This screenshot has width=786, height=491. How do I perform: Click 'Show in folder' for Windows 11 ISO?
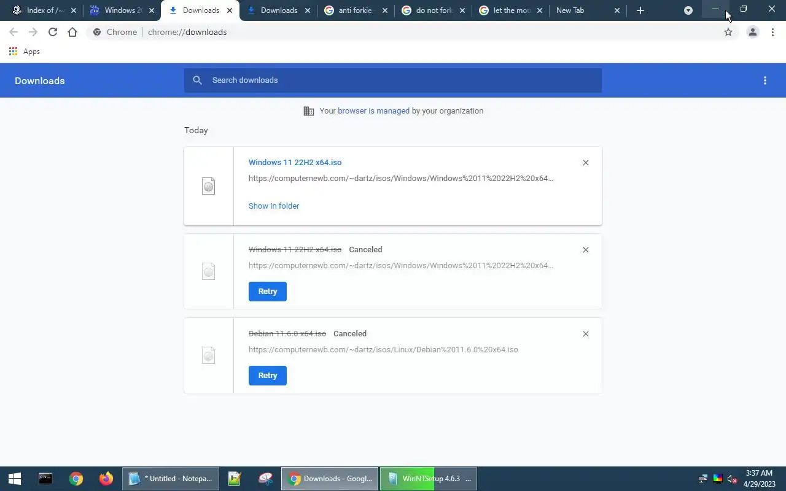[274, 206]
